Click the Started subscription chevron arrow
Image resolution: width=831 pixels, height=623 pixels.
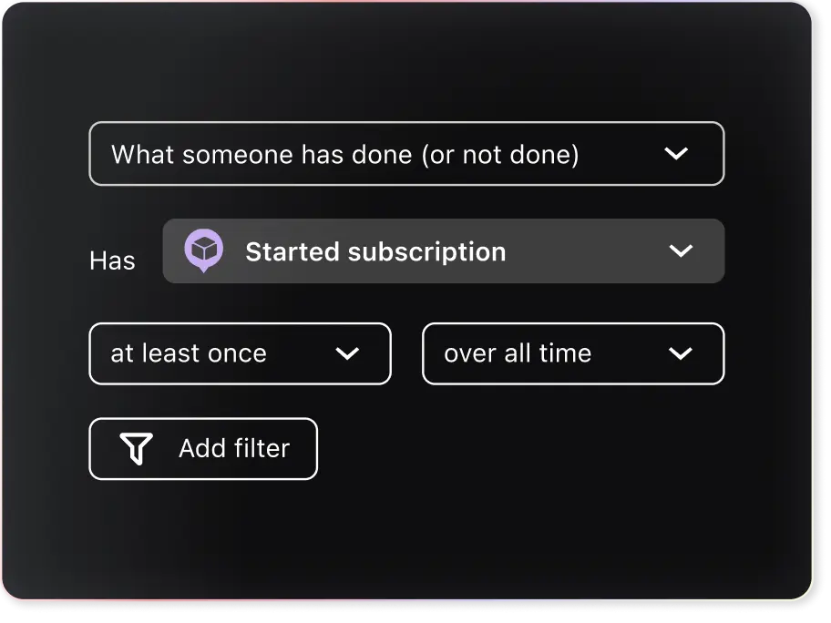[x=681, y=250]
